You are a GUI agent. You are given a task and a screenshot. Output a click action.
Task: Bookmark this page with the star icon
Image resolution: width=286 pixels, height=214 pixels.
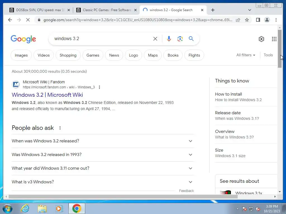coord(247,20)
